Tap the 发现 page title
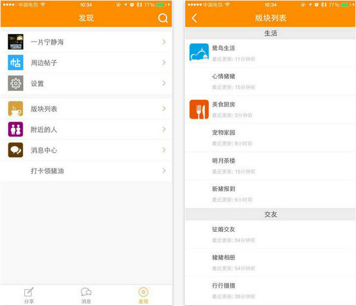 pos(86,18)
